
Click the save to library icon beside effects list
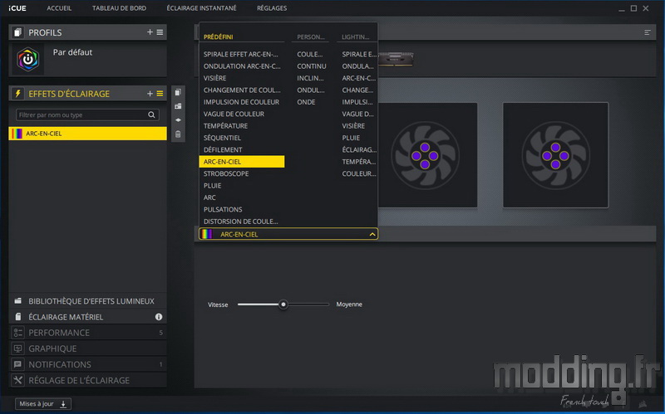click(178, 106)
